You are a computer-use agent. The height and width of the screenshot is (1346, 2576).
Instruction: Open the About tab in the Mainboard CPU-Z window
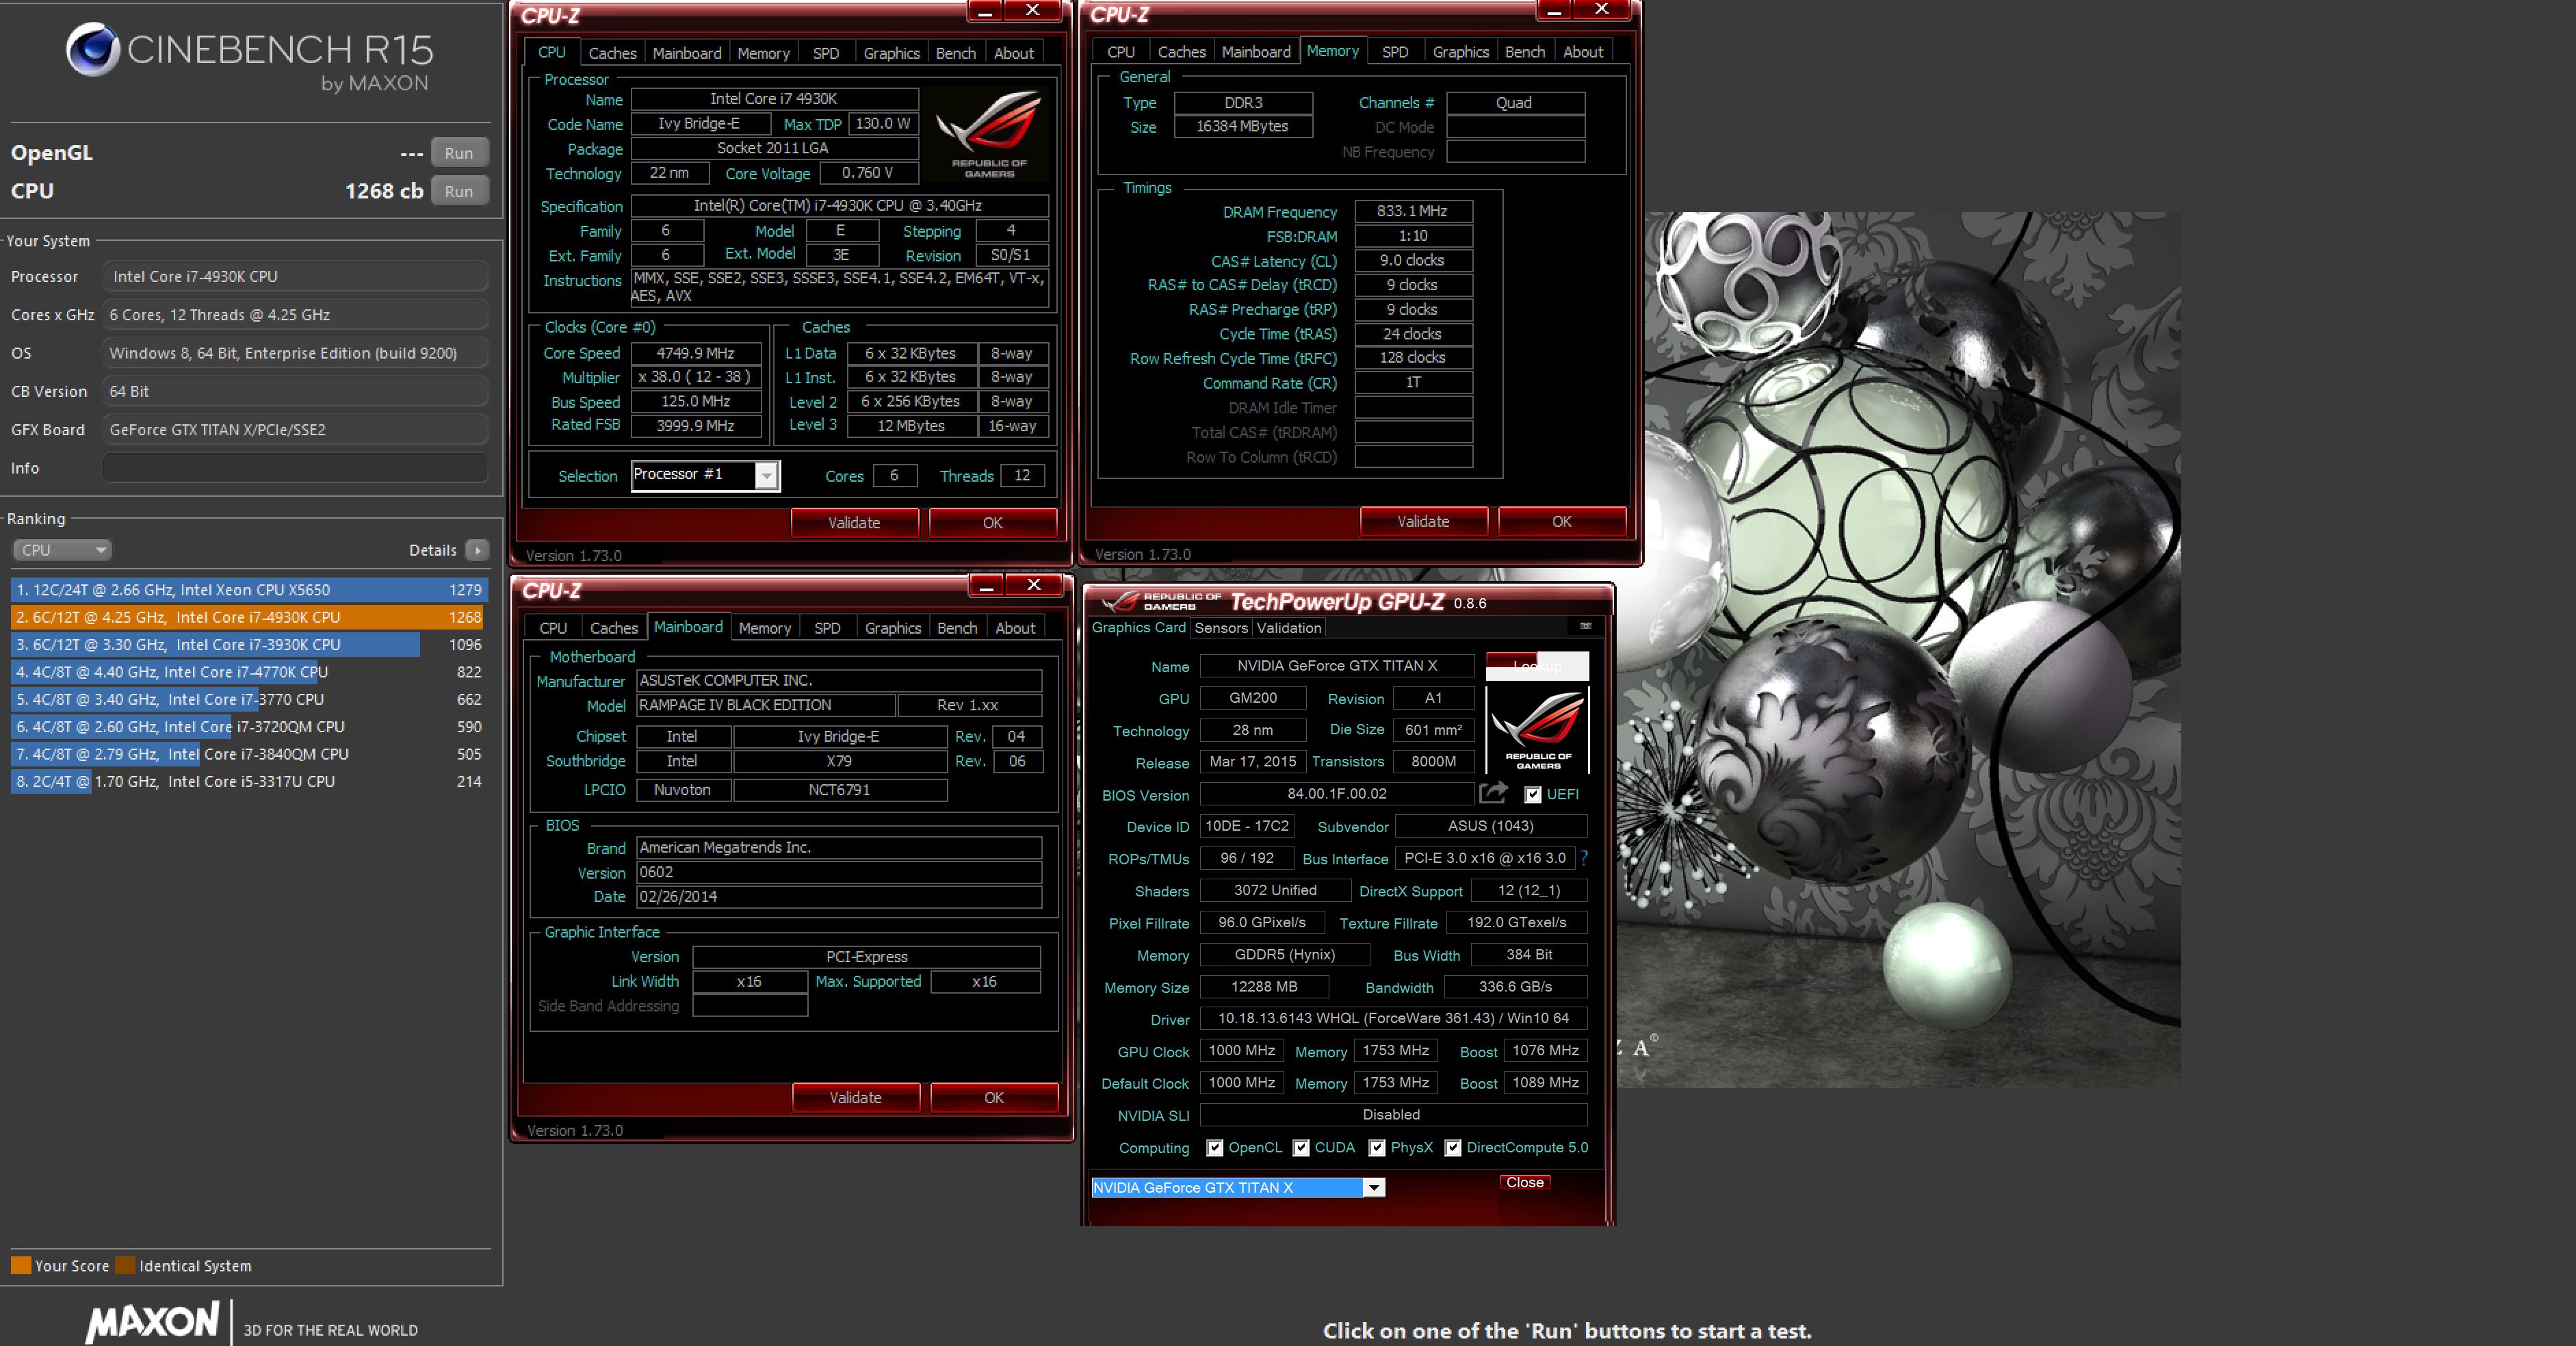(x=1015, y=628)
